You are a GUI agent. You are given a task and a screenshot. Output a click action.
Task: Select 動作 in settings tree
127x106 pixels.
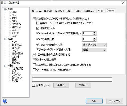click(14, 18)
